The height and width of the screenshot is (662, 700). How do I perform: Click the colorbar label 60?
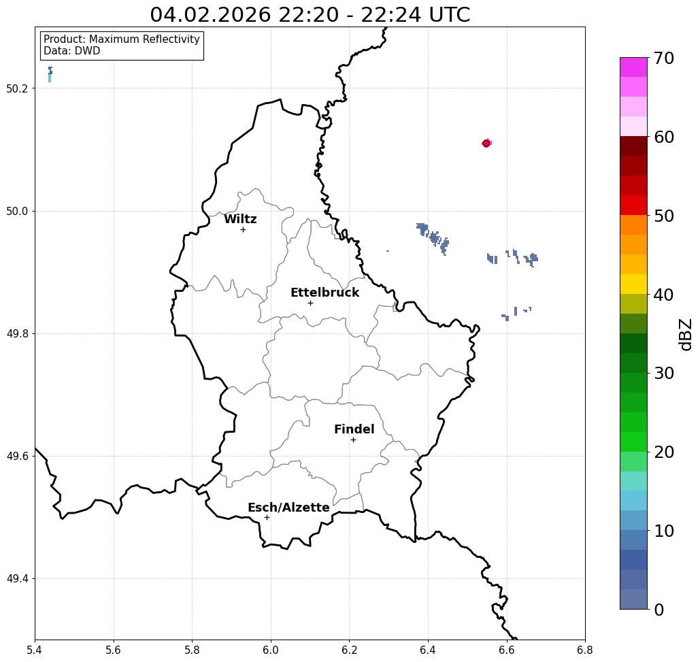pos(664,137)
